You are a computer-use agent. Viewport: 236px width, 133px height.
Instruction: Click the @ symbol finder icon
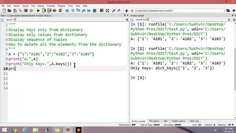[x=31, y=11]
